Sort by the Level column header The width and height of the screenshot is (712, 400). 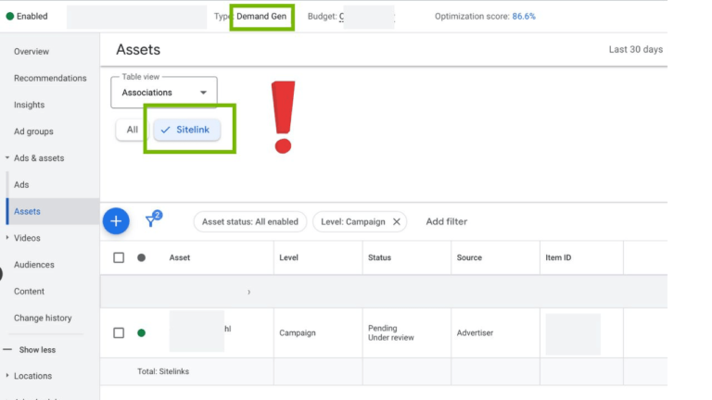(289, 257)
